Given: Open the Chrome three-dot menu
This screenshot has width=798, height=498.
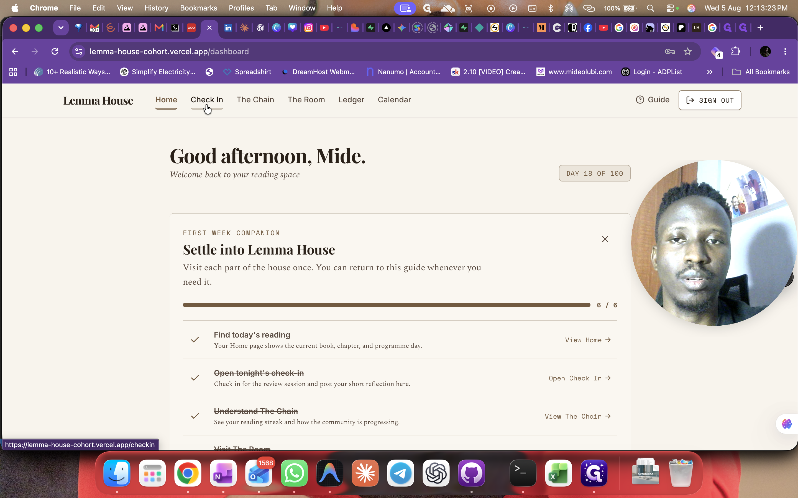Looking at the screenshot, I should pos(785,51).
